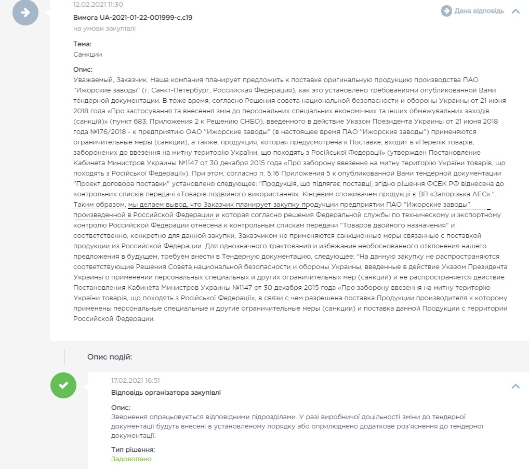The image size is (529, 469).
Task: Click the 'на умови закупівлі' subtitle
Action: tap(104, 29)
